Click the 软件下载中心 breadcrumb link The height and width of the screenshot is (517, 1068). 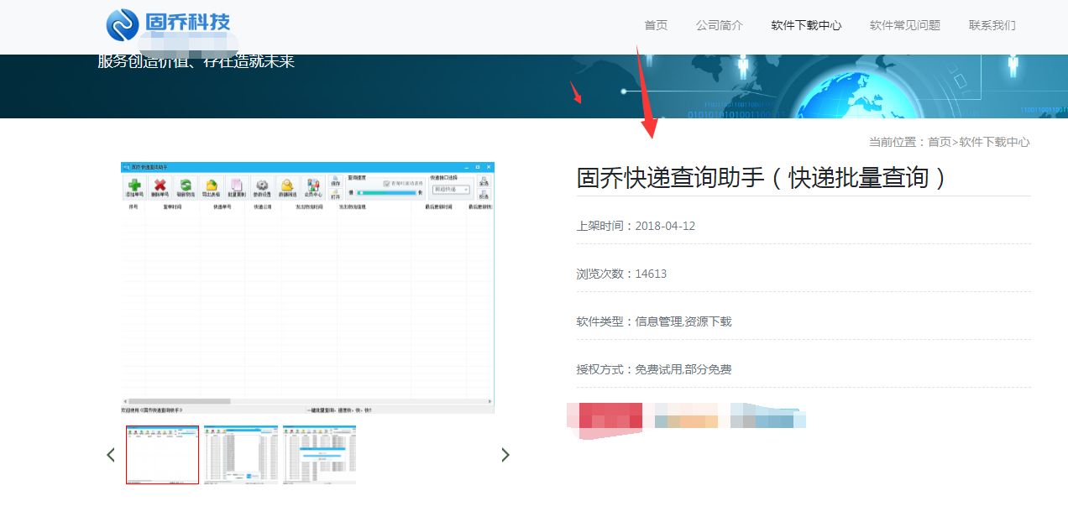point(994,142)
